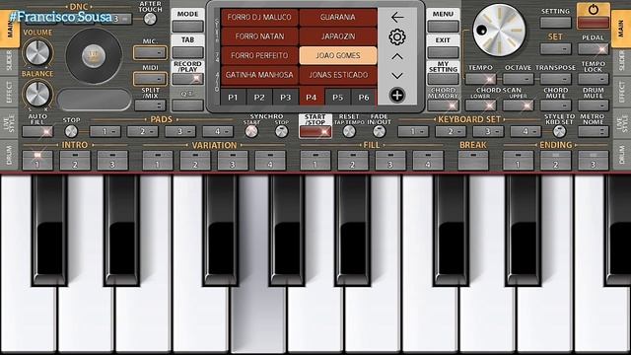Click the Transpose button
This screenshot has height=355, width=631.
[556, 79]
